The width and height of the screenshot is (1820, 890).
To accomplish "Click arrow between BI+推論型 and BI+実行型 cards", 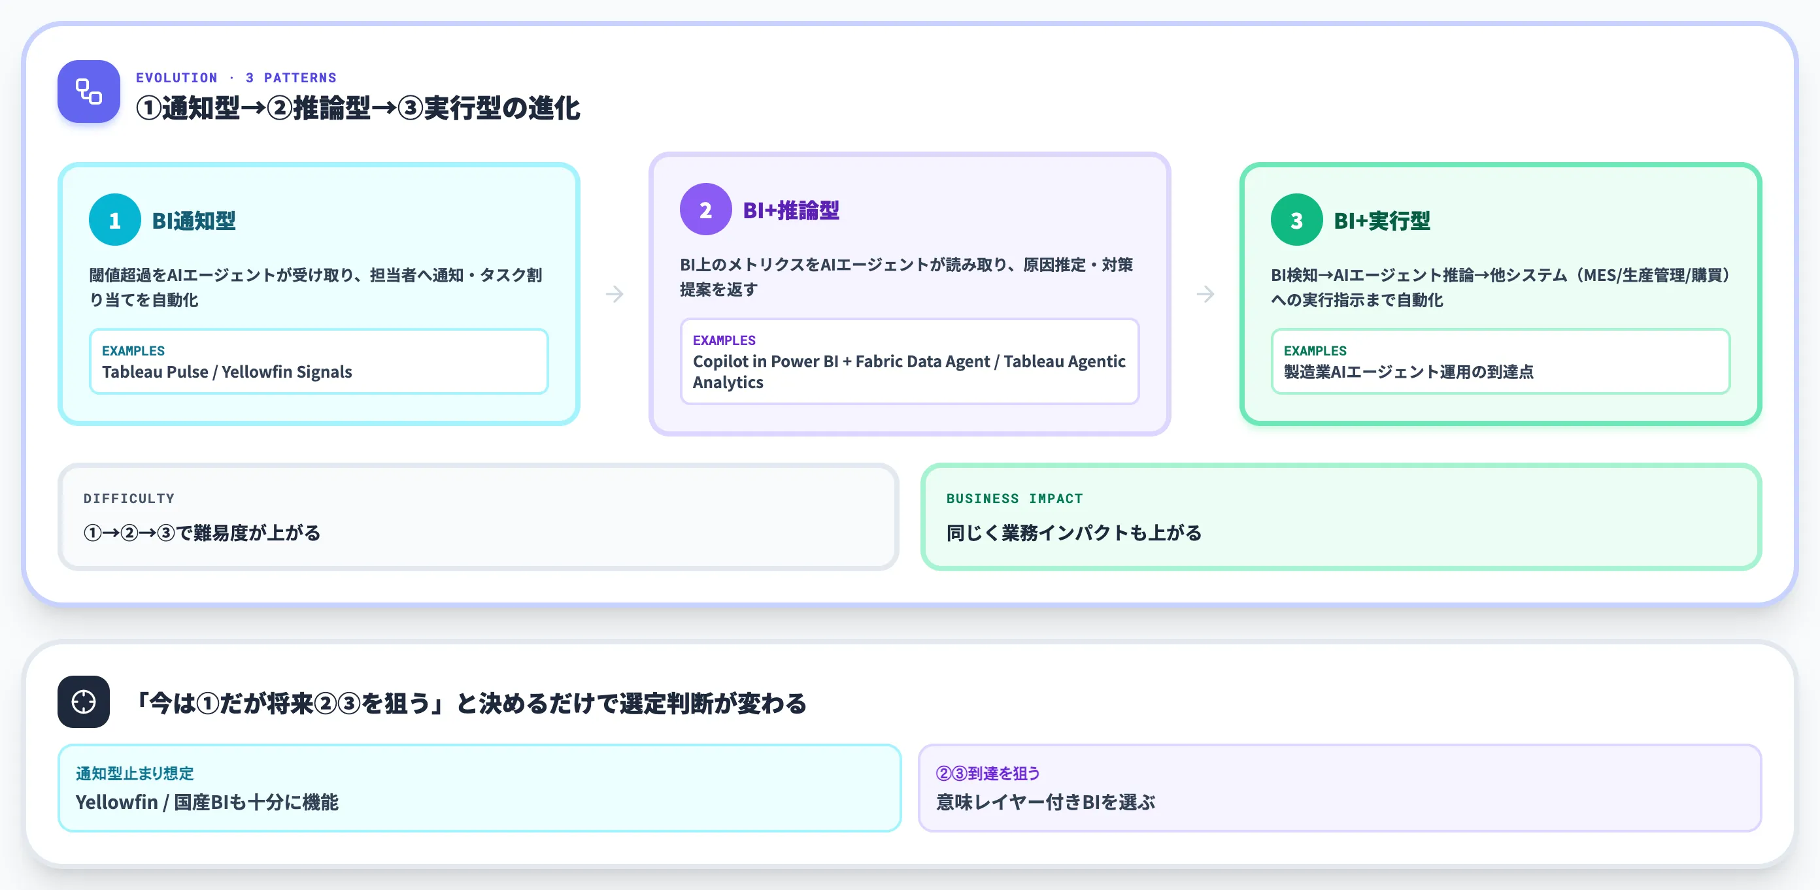I will tap(1205, 294).
